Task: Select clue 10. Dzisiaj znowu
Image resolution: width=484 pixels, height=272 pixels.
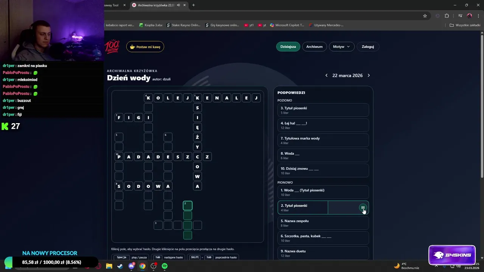Action: click(323, 170)
